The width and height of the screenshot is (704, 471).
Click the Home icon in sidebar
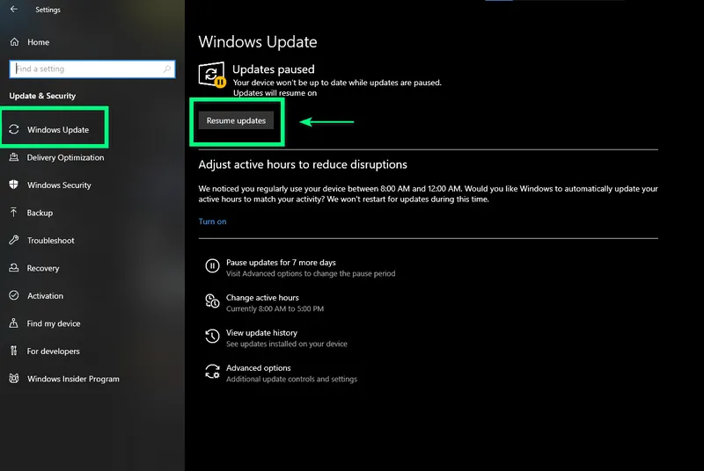pyautogui.click(x=13, y=42)
